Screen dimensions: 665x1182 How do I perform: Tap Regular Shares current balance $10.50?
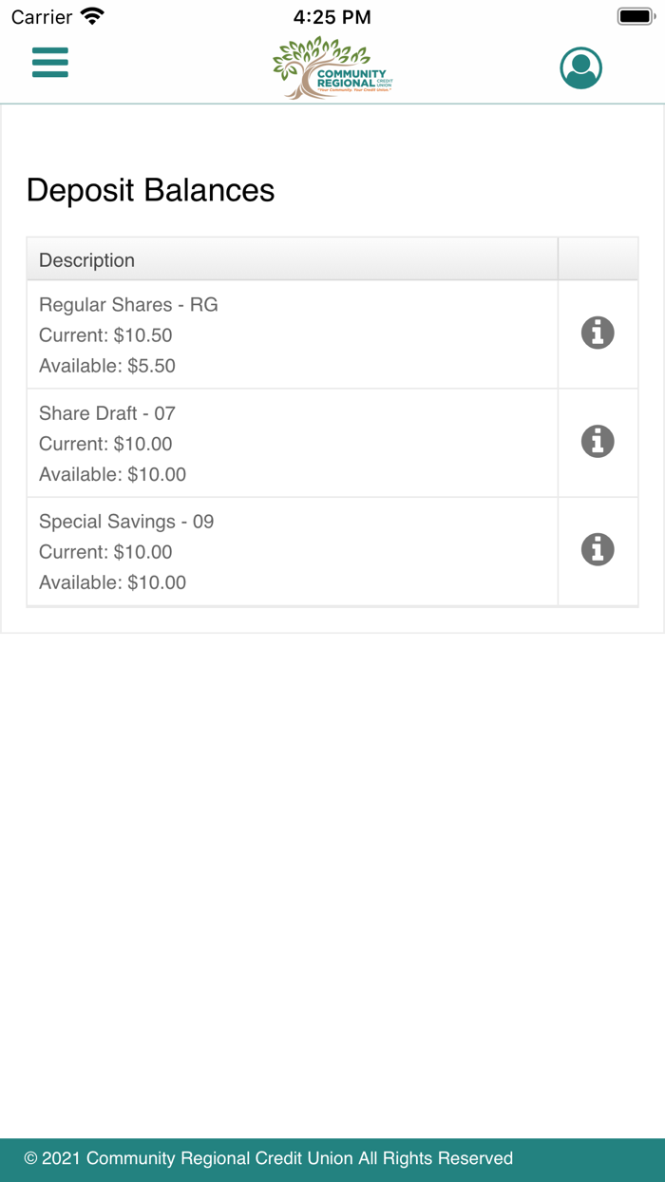coord(105,335)
